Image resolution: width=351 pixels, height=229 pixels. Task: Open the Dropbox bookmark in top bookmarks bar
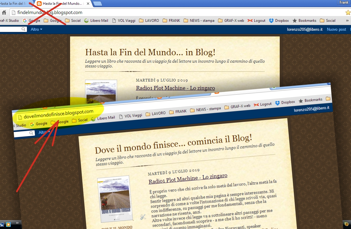pos(279,21)
